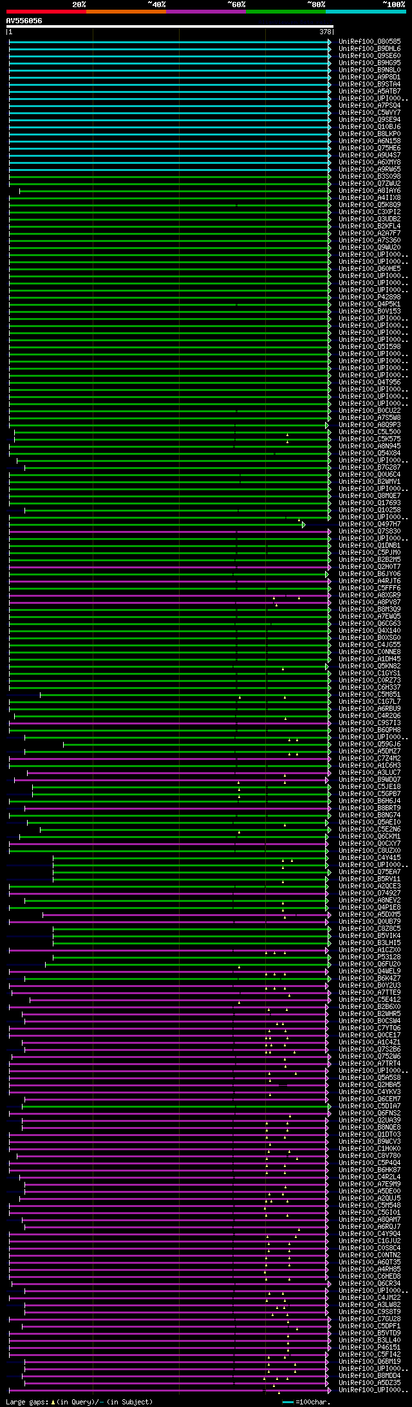Open hit UniRef100_A5ATB7
Screen dimensions: 412x1407
coord(370,91)
